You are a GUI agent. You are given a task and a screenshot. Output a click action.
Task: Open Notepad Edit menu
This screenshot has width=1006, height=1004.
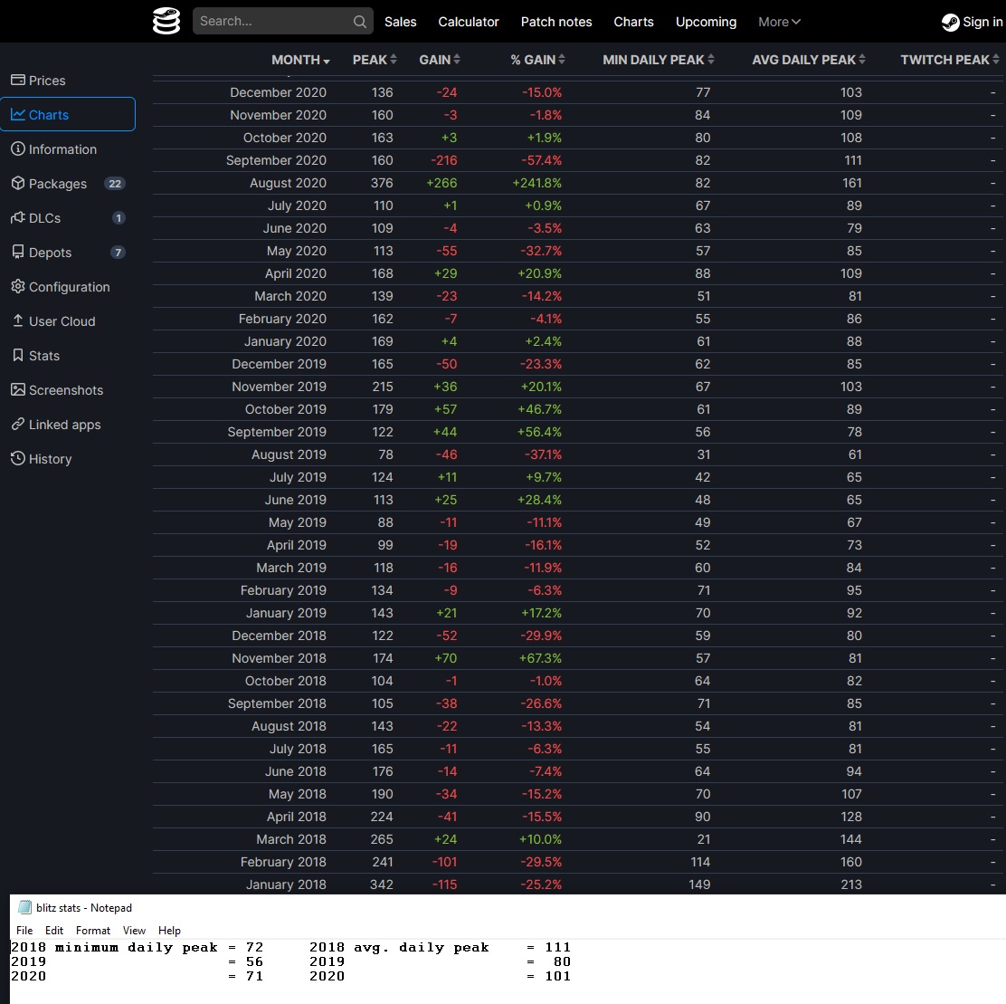coord(54,930)
